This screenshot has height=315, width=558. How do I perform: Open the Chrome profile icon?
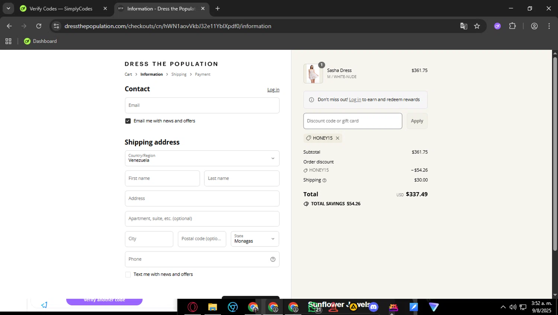[534, 26]
